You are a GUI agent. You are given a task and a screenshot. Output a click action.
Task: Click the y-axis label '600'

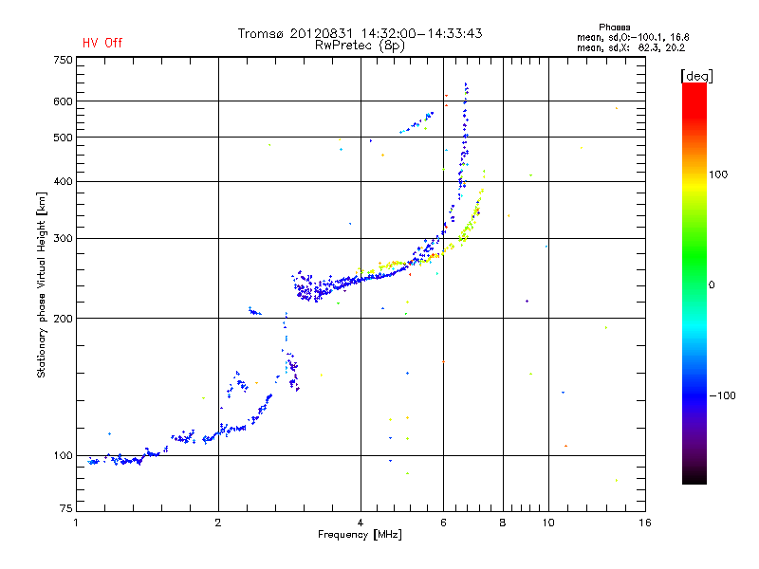[x=63, y=101]
